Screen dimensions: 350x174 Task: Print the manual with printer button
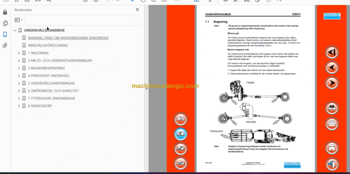332,124
